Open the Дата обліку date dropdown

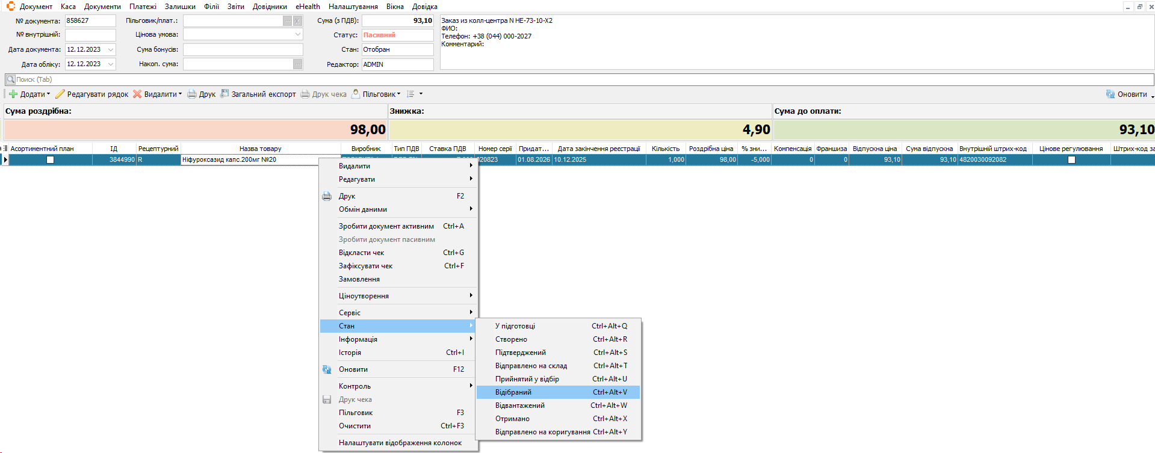point(111,64)
